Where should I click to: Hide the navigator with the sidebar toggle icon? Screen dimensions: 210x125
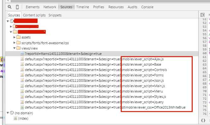(x=202, y=15)
